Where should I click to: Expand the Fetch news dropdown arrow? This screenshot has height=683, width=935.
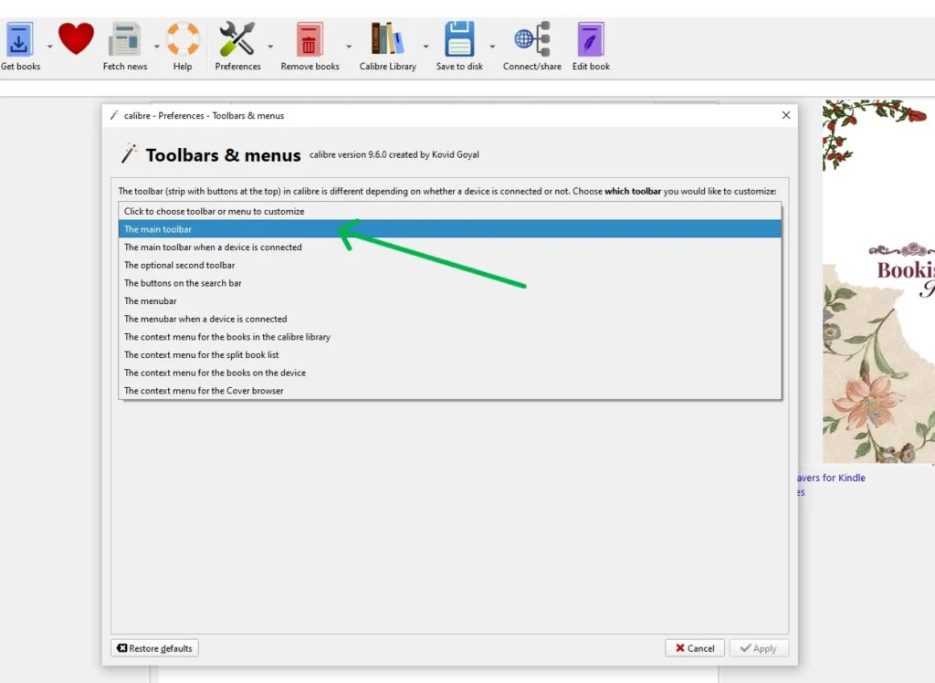pos(157,46)
